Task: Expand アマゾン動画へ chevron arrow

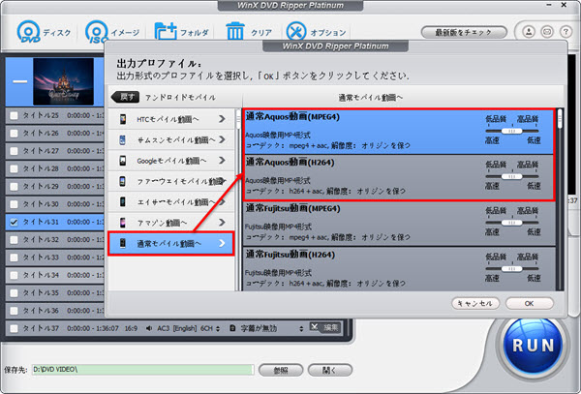Action: click(x=222, y=223)
